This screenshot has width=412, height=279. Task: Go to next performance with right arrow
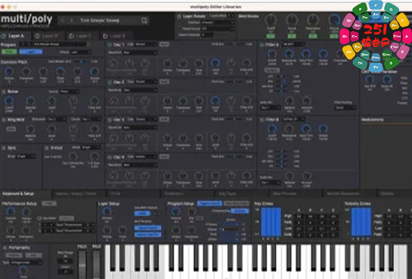[71, 20]
